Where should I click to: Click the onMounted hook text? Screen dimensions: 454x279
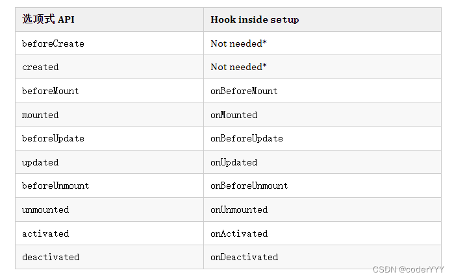(x=234, y=115)
